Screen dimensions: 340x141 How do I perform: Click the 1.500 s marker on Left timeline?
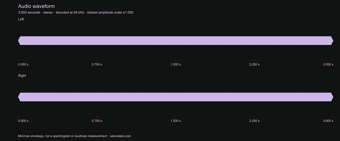[x=176, y=65]
